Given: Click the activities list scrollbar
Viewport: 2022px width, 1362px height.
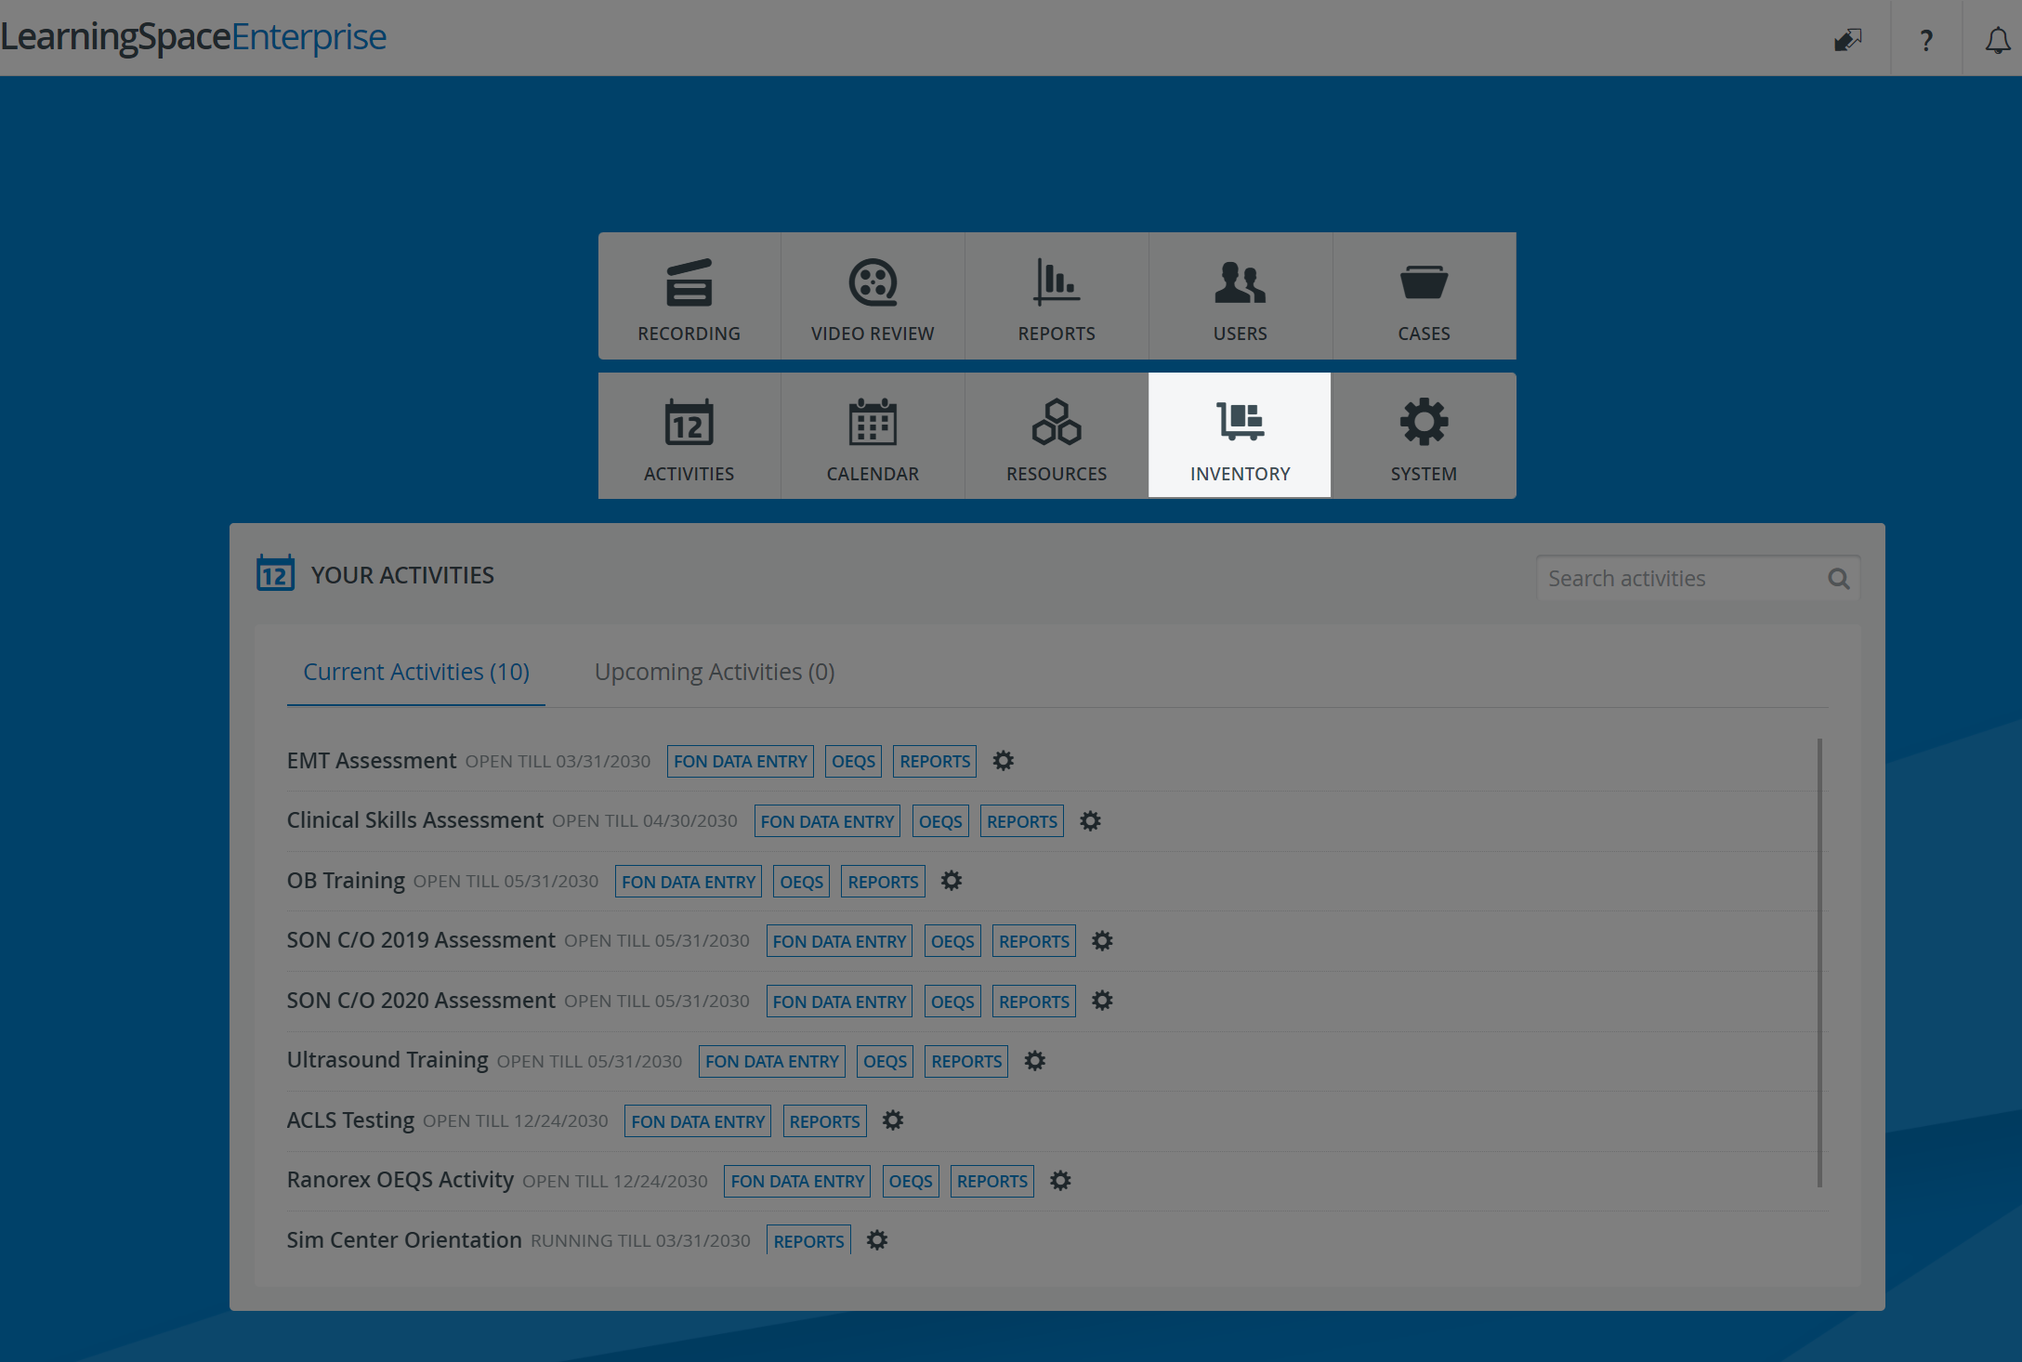Looking at the screenshot, I should click(1819, 962).
